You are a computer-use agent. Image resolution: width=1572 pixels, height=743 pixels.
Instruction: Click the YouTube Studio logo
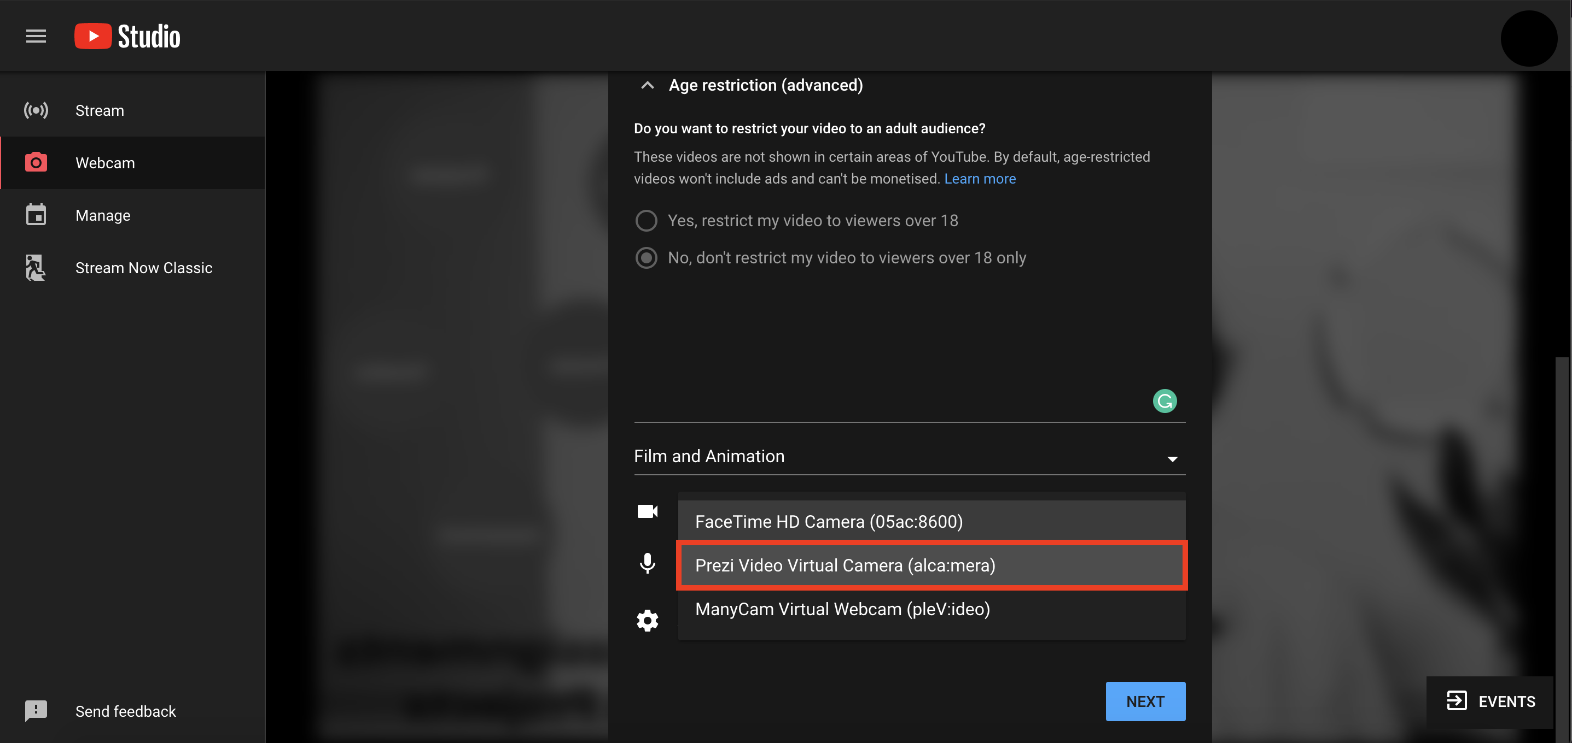click(x=127, y=36)
